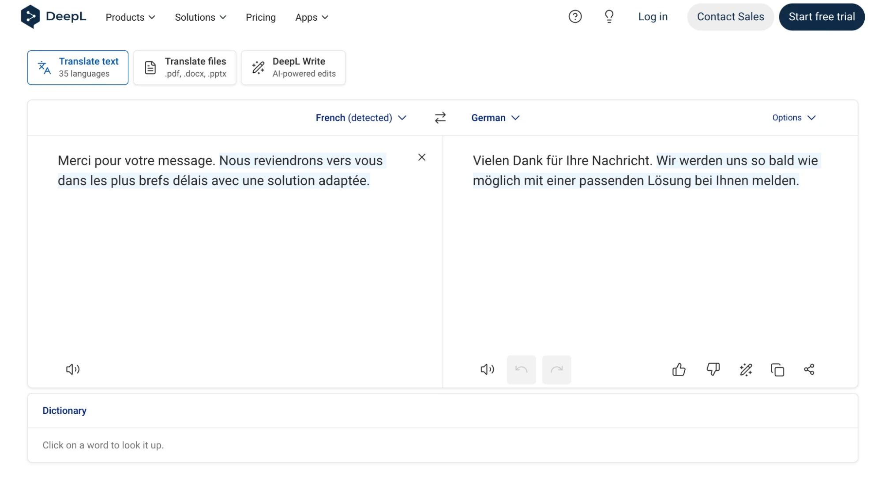The image size is (882, 488).
Task: Clear the source text
Action: click(421, 157)
